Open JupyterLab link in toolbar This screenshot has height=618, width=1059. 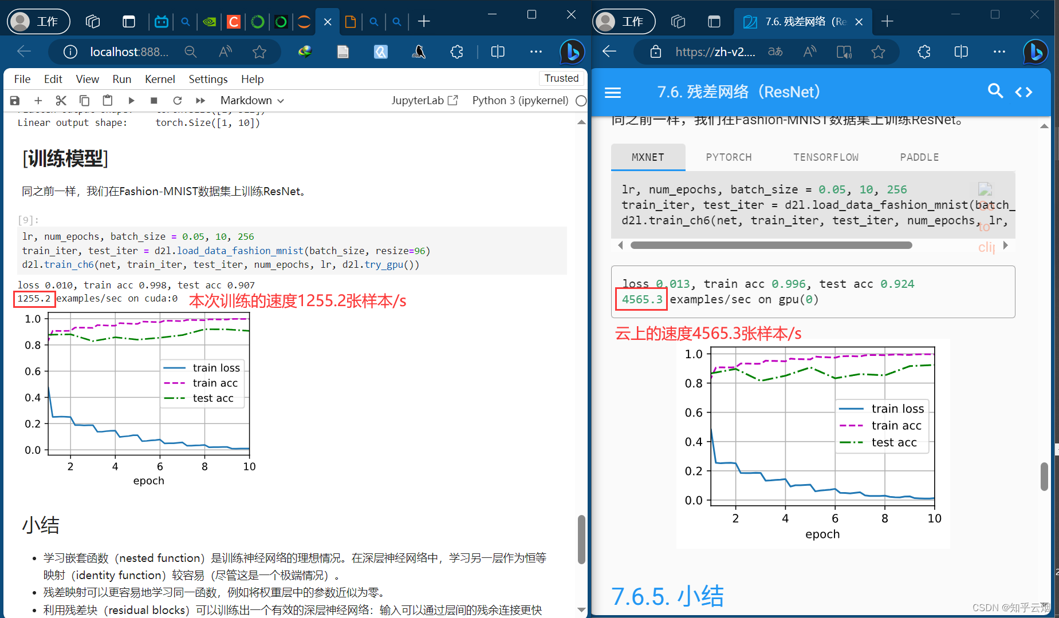click(x=424, y=101)
